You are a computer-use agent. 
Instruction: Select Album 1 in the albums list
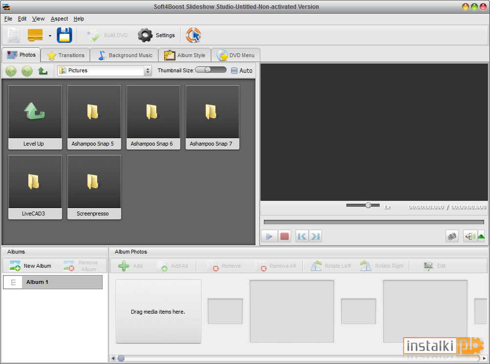coord(53,282)
